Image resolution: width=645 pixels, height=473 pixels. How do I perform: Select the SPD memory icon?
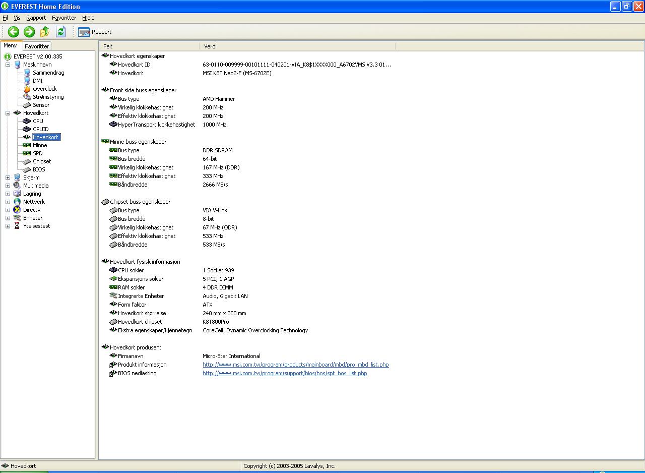(x=27, y=153)
